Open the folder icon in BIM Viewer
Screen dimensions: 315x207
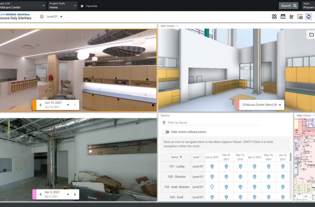click(x=311, y=35)
